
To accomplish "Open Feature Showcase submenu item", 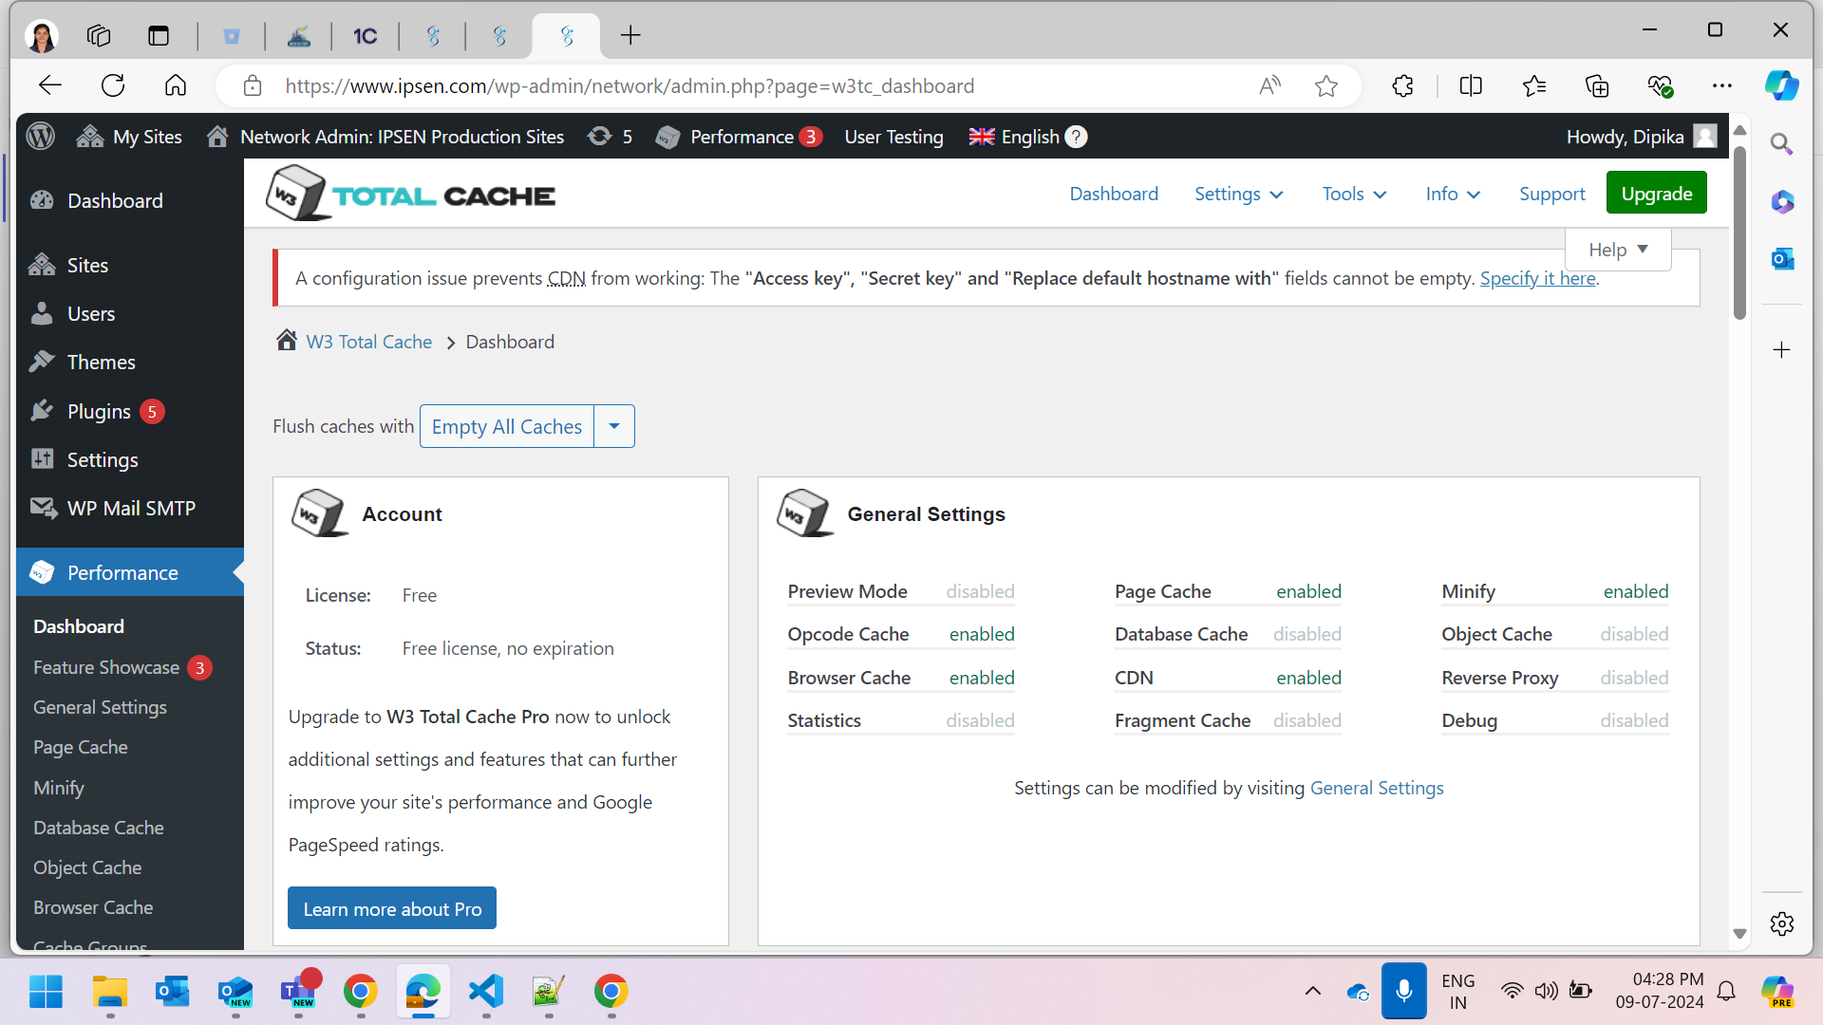I will pos(106,667).
